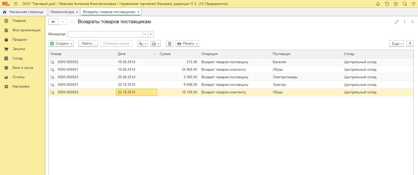Open the hamburger main menu icon
The width and height of the screenshot is (418, 175).
(16, 4)
